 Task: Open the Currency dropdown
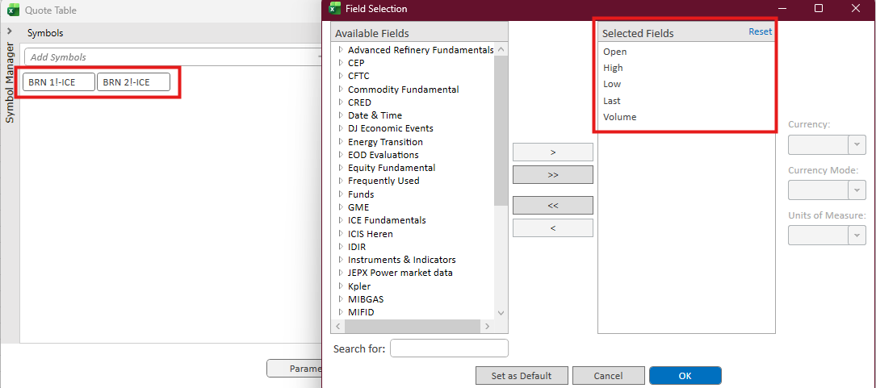tap(856, 144)
